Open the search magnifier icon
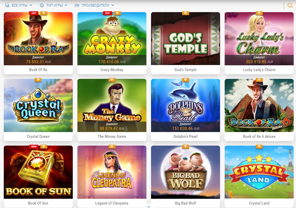296x208 pixels. tap(290, 5)
